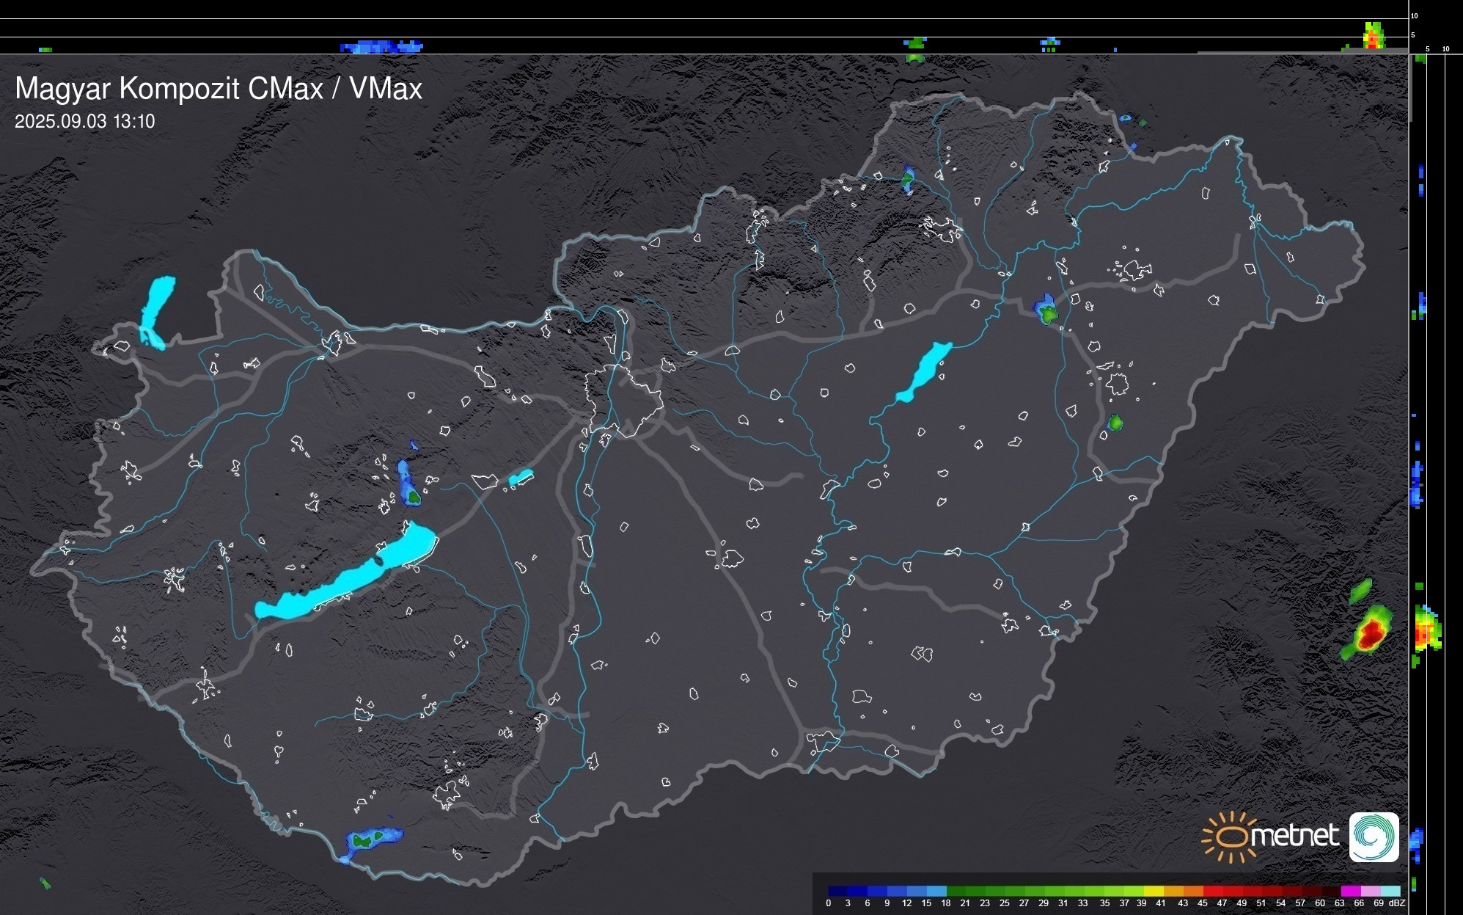The height and width of the screenshot is (915, 1463).
Task: Click the grey scrollbar thumb at right edge
Action: [1409, 88]
